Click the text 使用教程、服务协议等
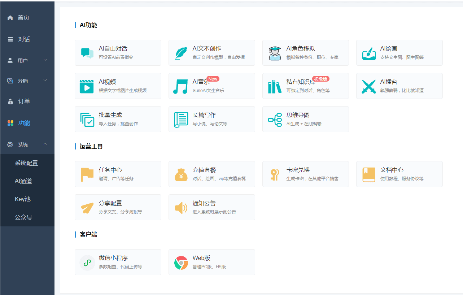This screenshot has height=295, width=463. pyautogui.click(x=402, y=179)
